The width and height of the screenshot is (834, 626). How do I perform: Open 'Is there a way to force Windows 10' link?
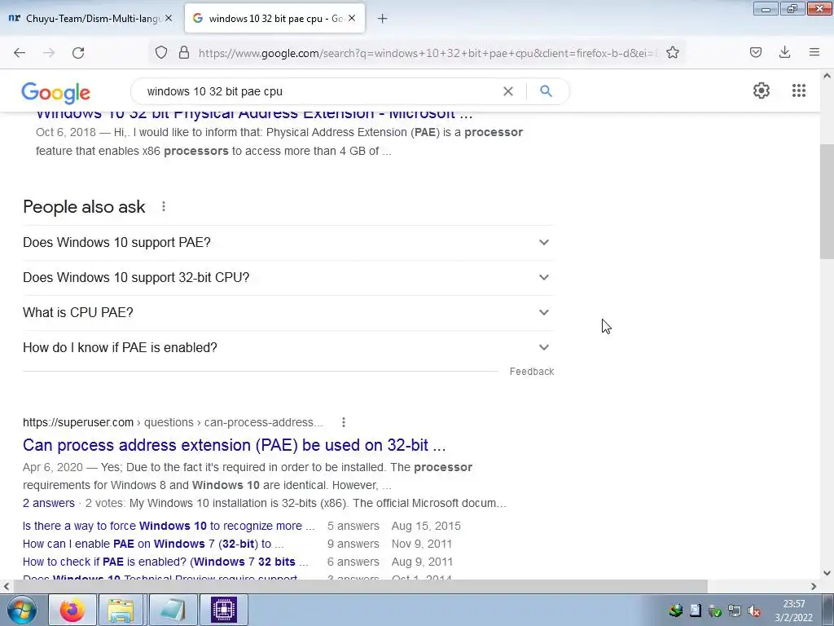click(x=169, y=526)
